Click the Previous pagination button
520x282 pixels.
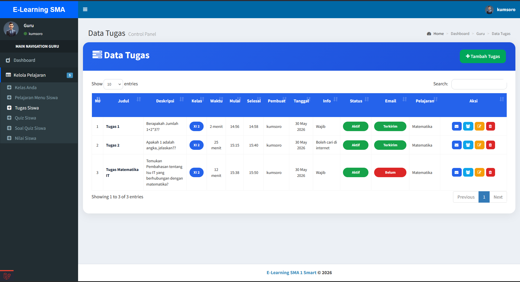coord(466,197)
